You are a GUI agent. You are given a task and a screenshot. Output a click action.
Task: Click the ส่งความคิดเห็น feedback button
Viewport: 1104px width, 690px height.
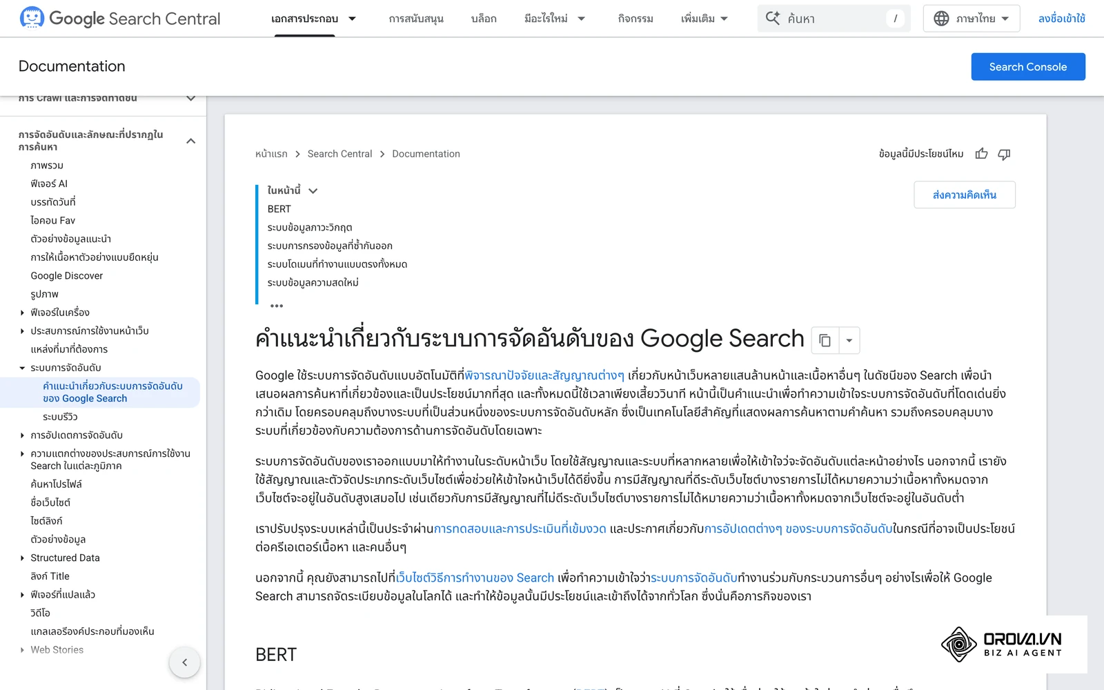(x=965, y=195)
